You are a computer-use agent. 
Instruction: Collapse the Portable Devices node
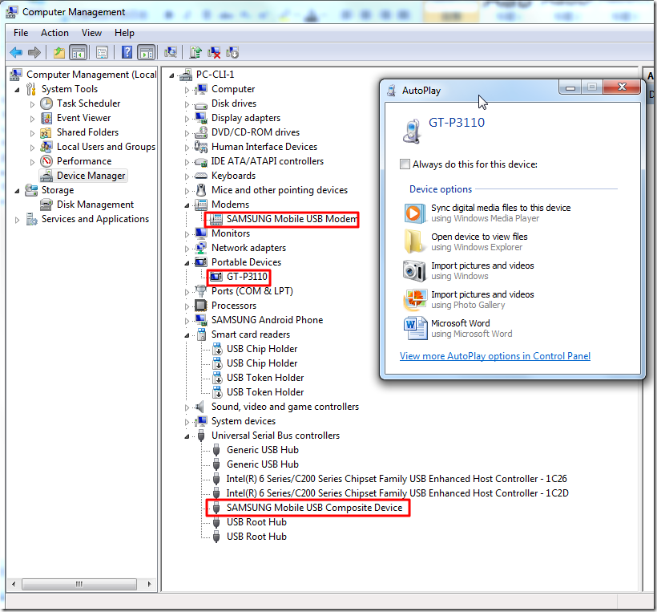coord(187,263)
